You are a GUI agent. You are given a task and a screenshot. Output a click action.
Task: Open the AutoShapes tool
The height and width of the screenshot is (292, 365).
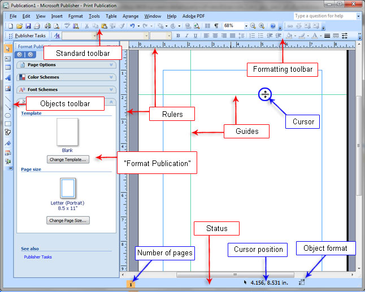coord(8,132)
